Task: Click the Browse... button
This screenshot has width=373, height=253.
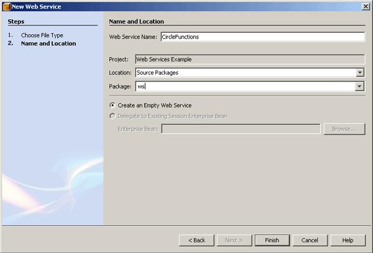Action: pyautogui.click(x=344, y=129)
